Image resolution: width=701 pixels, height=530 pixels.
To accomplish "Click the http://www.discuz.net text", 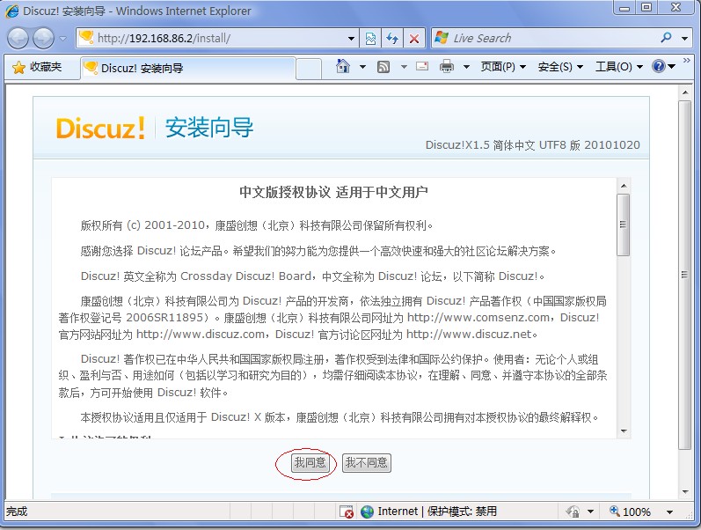I will (x=469, y=335).
